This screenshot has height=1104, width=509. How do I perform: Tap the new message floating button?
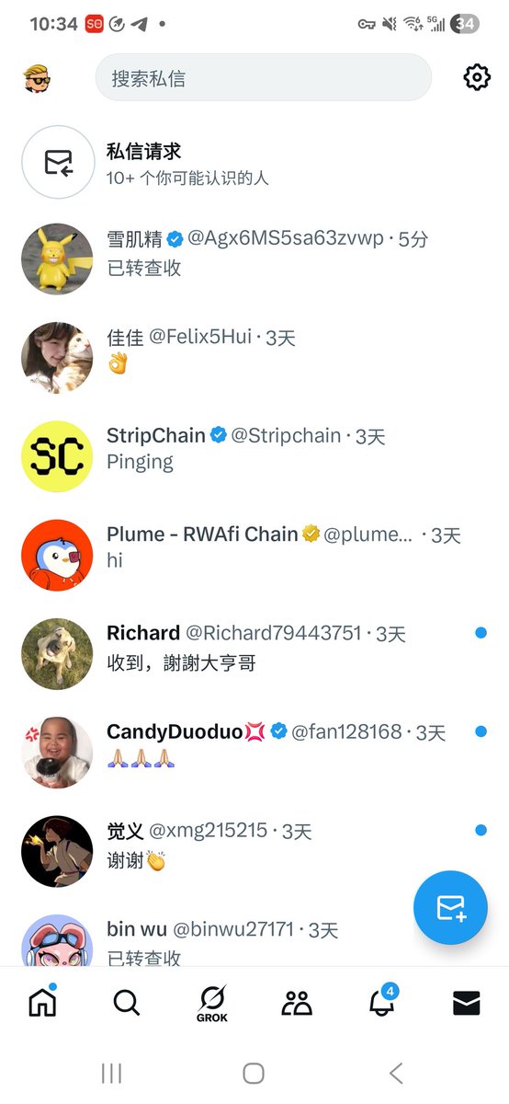[450, 907]
